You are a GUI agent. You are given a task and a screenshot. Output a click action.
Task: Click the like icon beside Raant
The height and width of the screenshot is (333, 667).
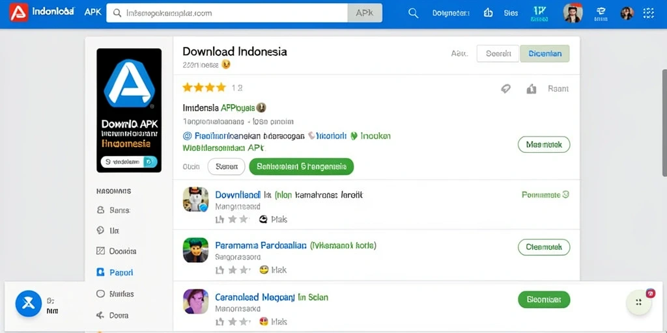532,88
